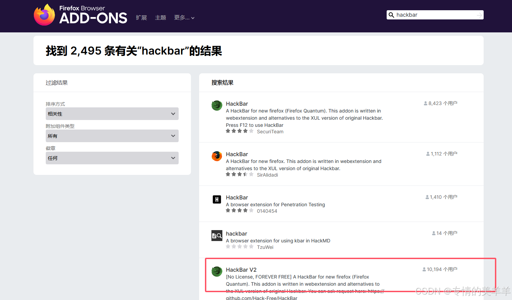
Task: Open the SecuriTeam author link
Action: click(x=270, y=132)
